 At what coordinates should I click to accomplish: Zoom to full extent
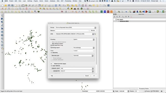(x=39, y=5)
